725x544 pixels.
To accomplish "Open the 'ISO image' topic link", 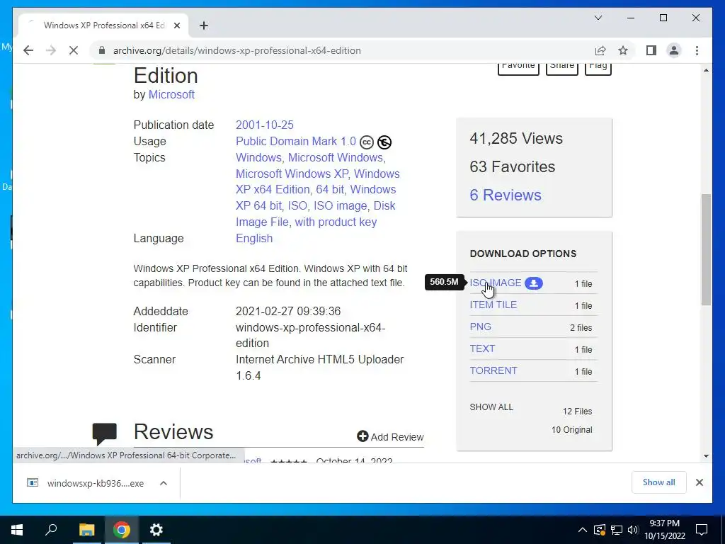I will [341, 205].
